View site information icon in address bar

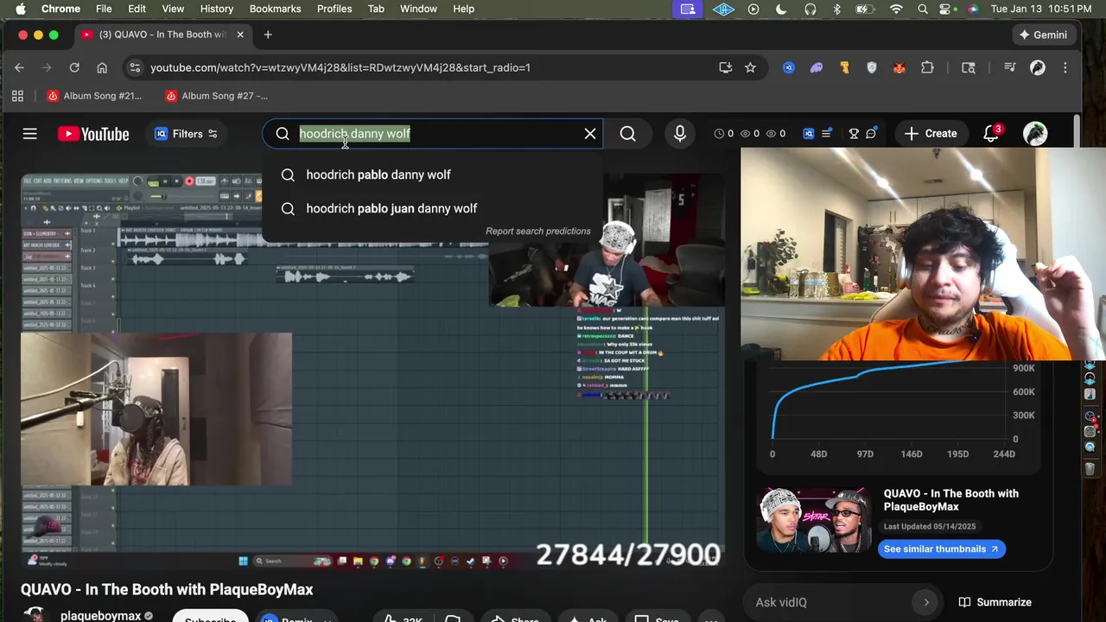[133, 67]
